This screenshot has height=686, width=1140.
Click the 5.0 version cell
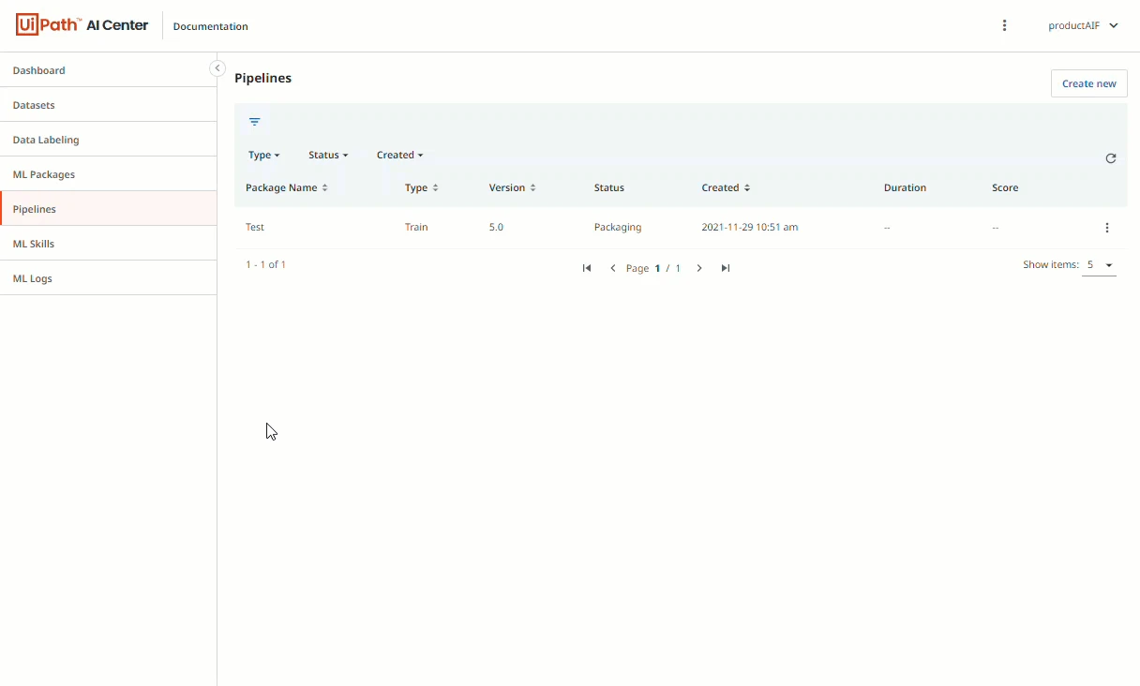pos(496,227)
